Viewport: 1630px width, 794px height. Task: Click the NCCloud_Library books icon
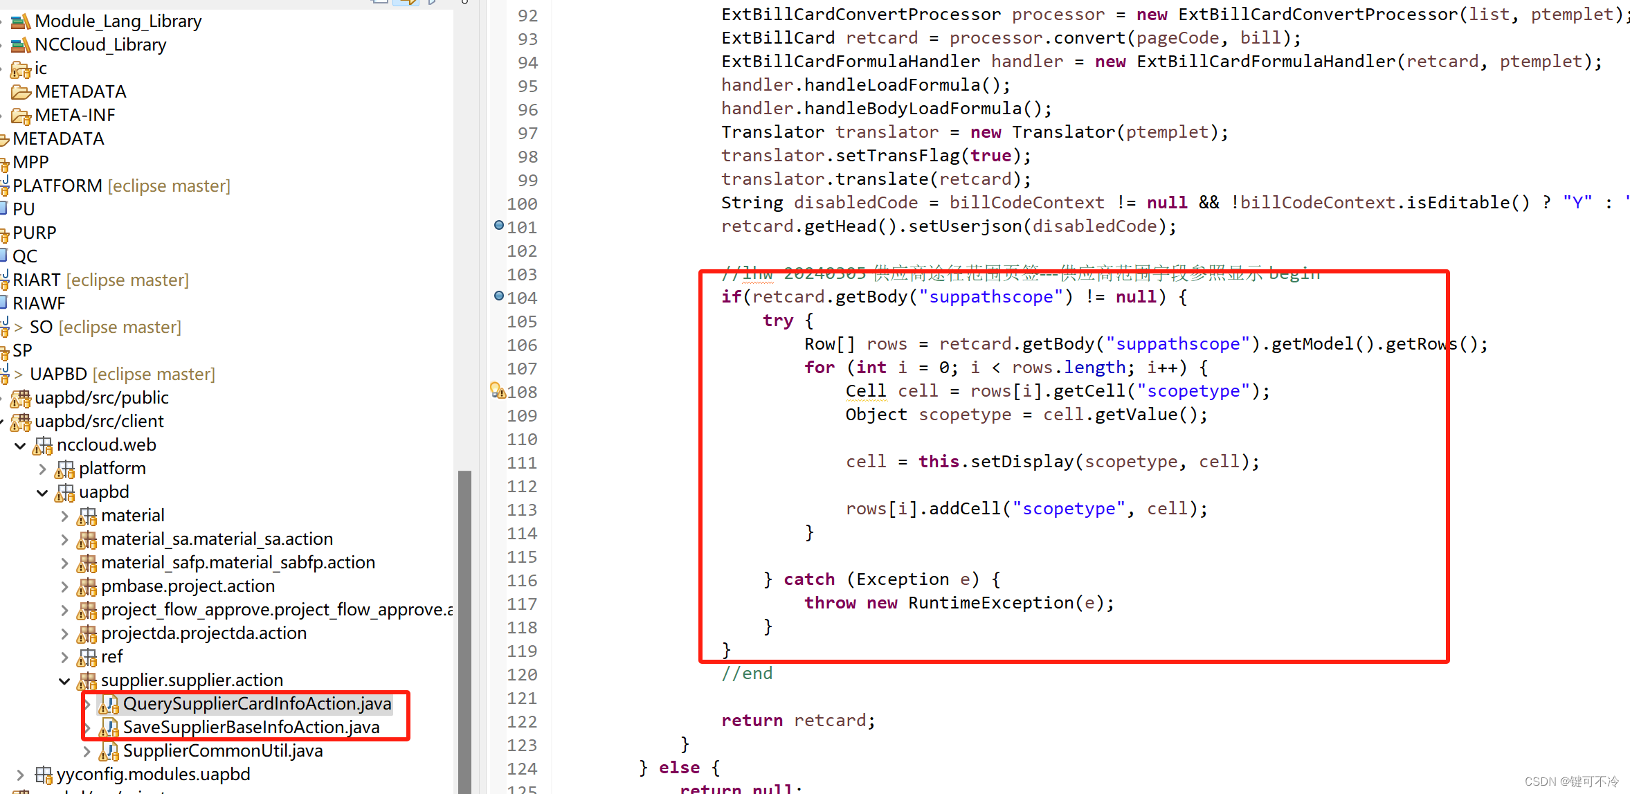click(21, 45)
